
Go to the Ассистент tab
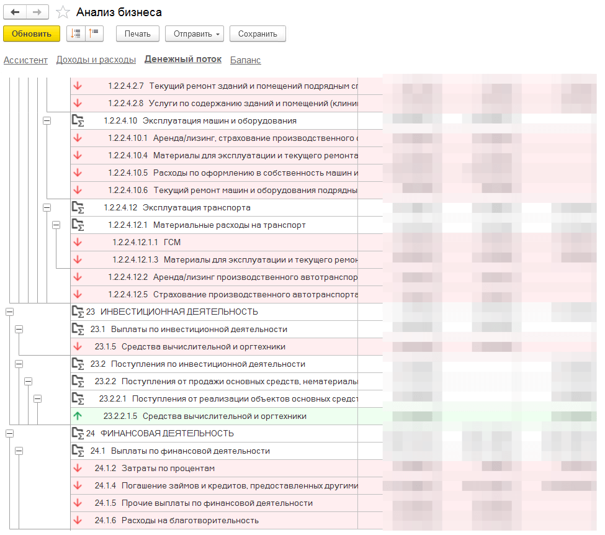coord(25,60)
